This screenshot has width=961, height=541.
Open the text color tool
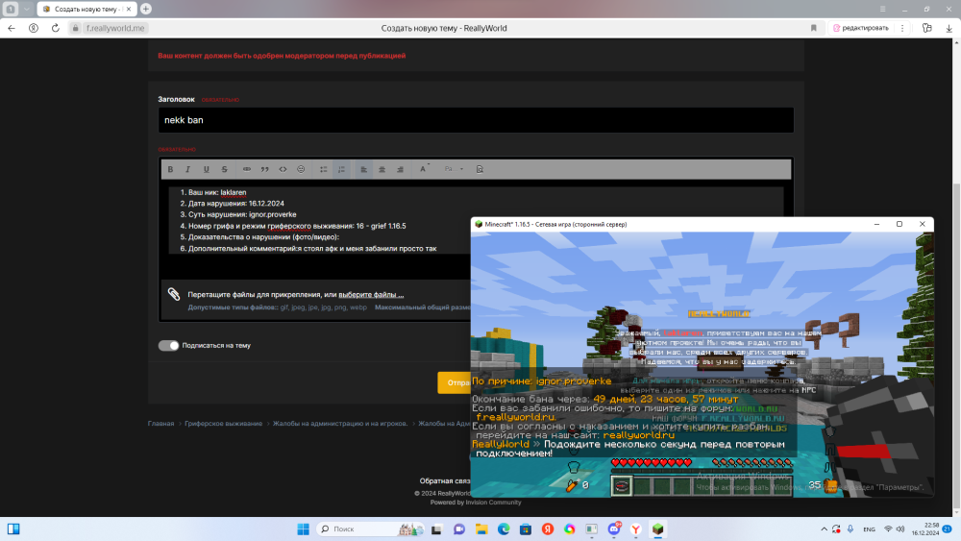pos(423,169)
